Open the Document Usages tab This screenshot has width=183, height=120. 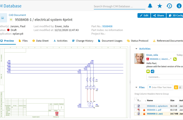(x=110, y=41)
